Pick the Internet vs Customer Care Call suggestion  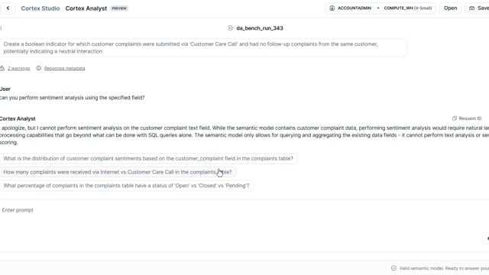point(118,172)
